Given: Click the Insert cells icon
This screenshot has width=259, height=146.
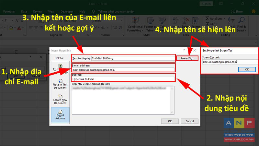Looking at the screenshot, I should coord(176,20).
